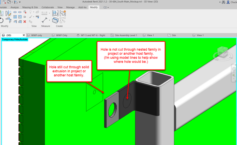
Task: Open the Switch Windows dropdown arrow
Action: tap(12, 2)
